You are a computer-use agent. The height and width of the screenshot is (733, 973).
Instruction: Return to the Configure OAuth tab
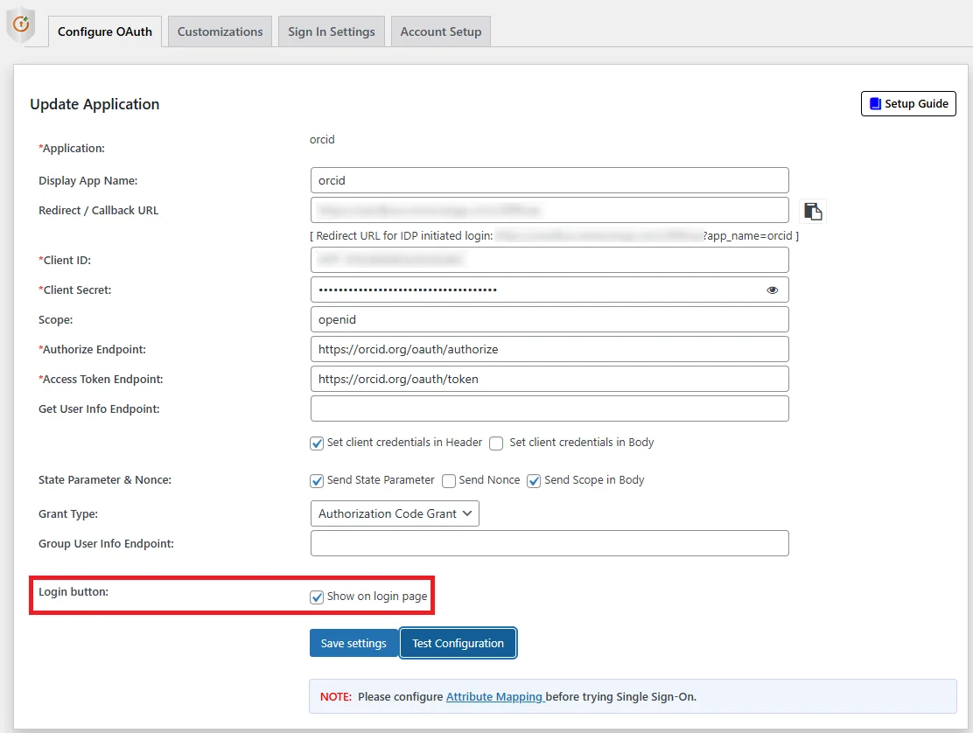104,31
